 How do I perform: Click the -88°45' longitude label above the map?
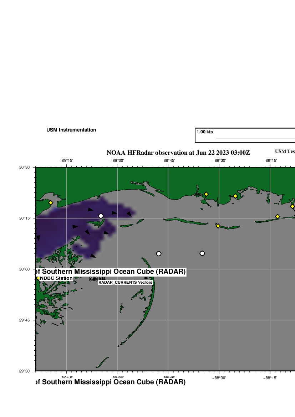click(168, 160)
